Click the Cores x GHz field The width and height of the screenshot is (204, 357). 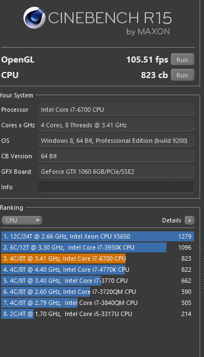tap(116, 125)
